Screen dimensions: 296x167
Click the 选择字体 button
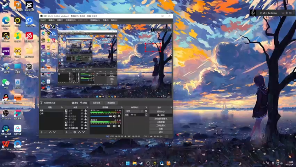point(97,103)
